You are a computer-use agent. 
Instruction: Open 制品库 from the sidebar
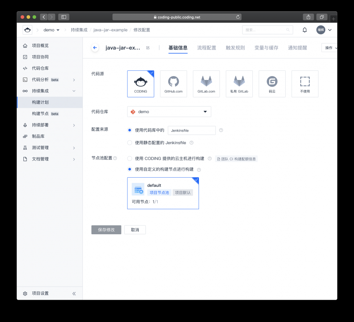[38, 136]
